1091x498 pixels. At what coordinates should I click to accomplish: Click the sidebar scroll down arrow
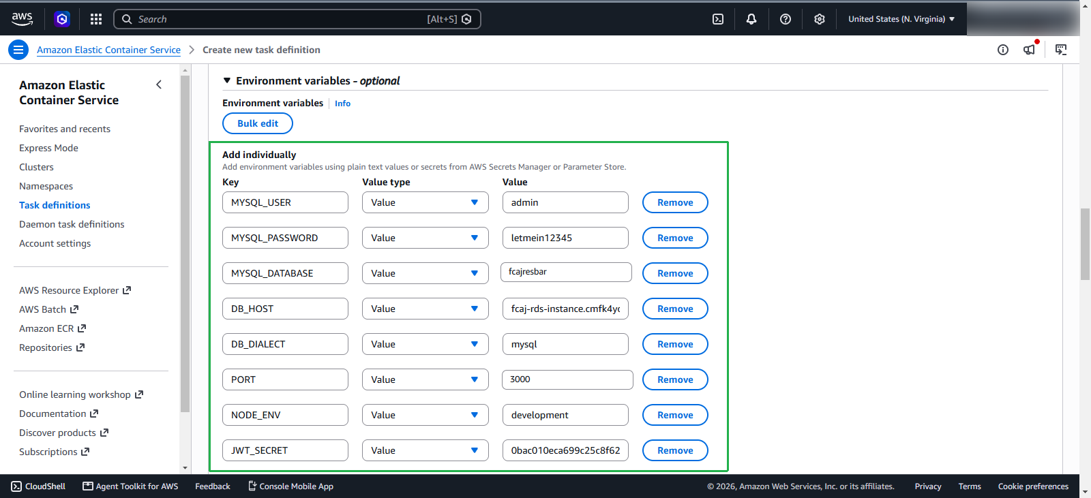[x=185, y=468]
